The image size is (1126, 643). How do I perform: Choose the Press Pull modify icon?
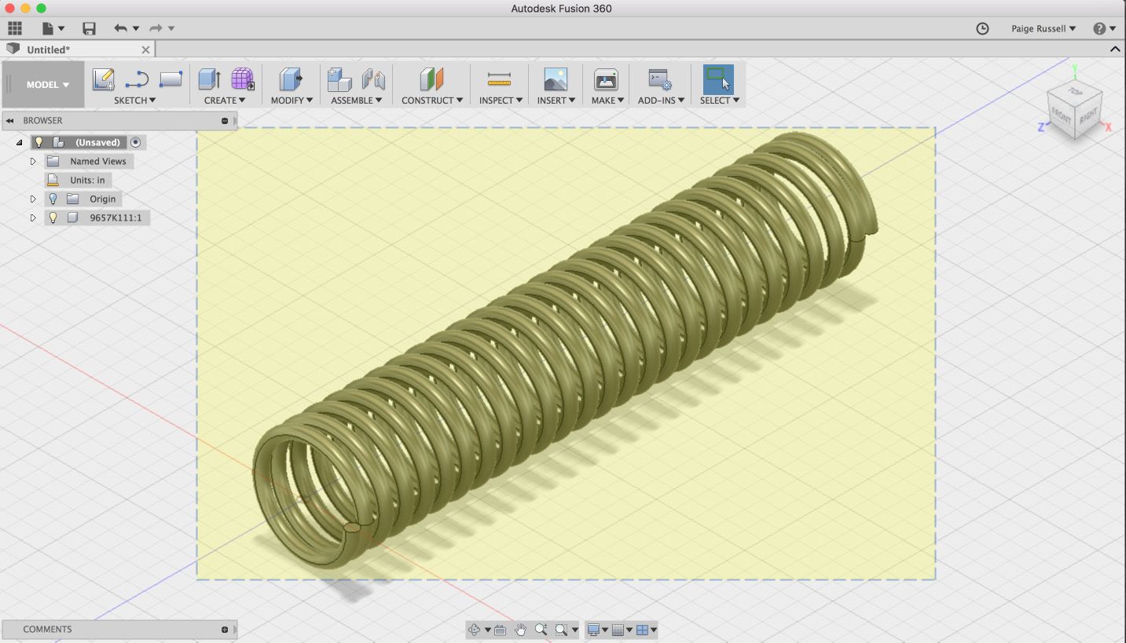click(x=291, y=79)
